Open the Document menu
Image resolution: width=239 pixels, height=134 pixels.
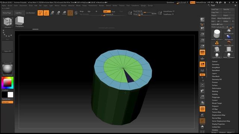23,6
